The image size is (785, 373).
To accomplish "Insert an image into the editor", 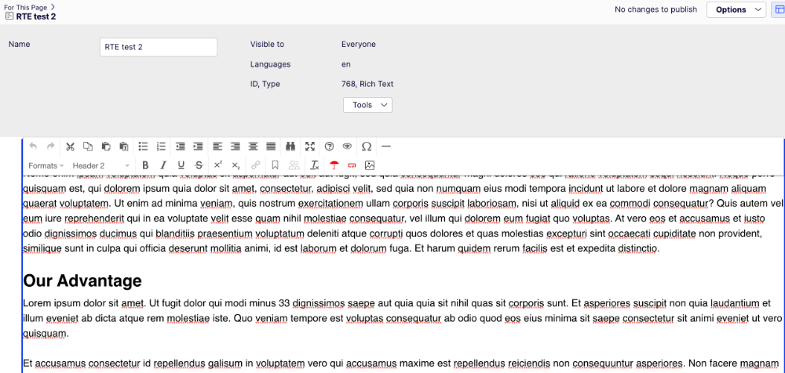I will pyautogui.click(x=370, y=165).
